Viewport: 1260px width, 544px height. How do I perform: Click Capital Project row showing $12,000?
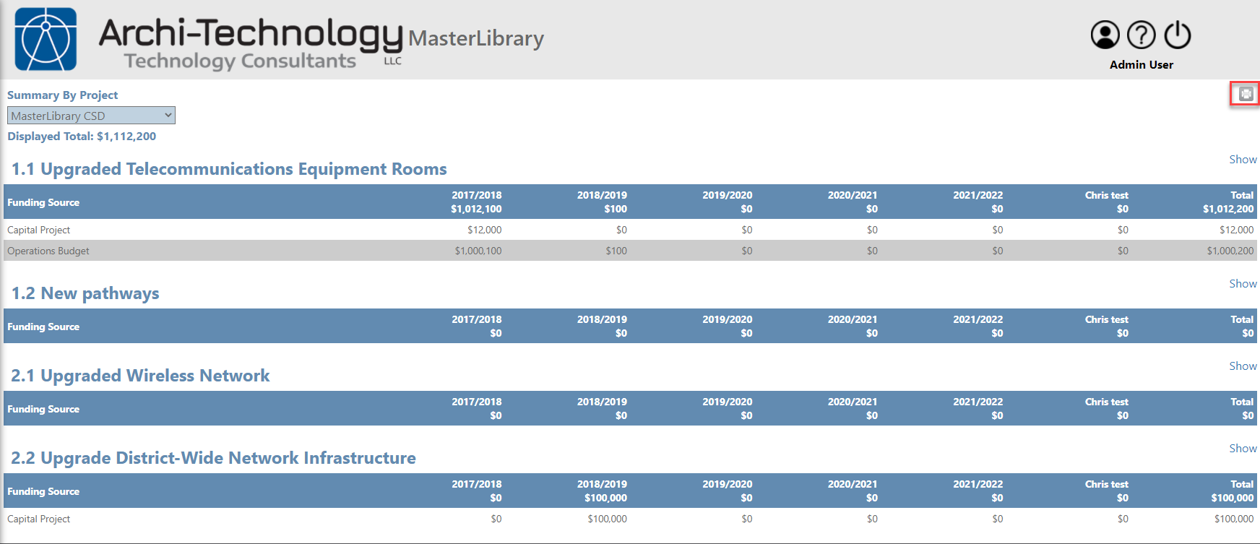coord(39,230)
